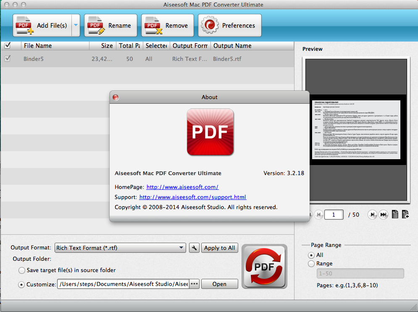418x312 pixels.
Task: Click the document with arrow icon below the preview
Action: tap(405, 214)
